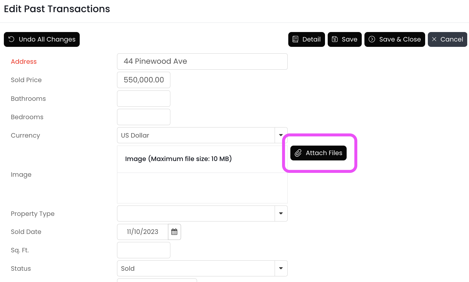The height and width of the screenshot is (282, 469).
Task: Click the Detail document icon
Action: click(295, 39)
